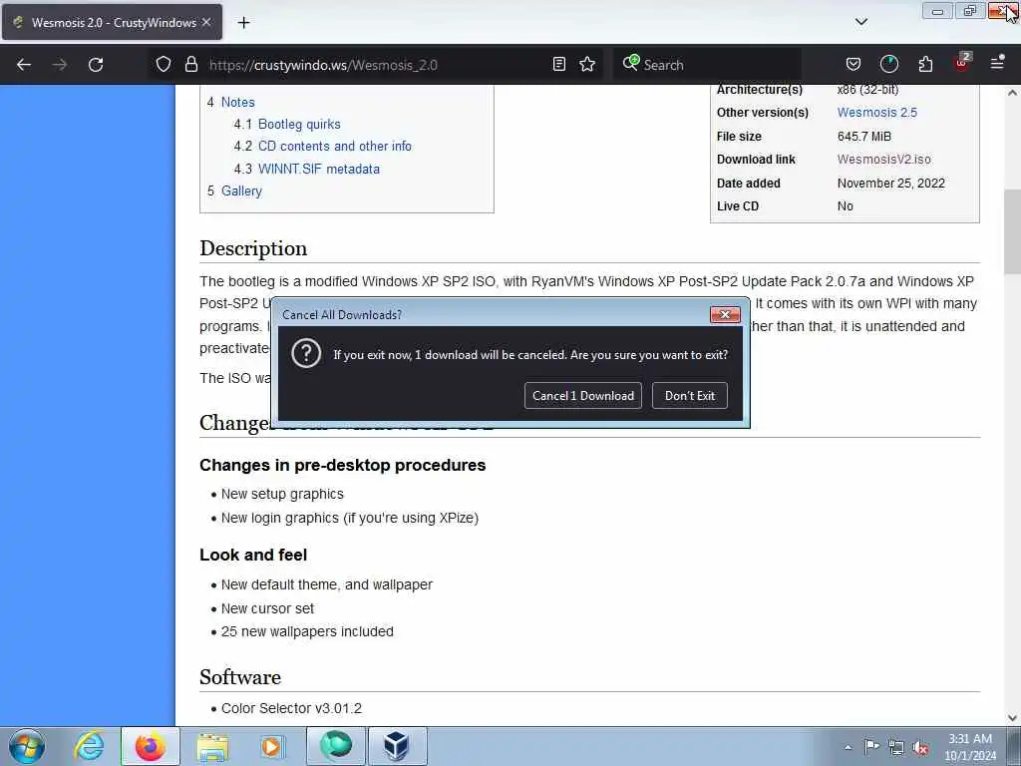Open VirtualBox cube taskbar icon
The image size is (1021, 766).
click(x=397, y=746)
